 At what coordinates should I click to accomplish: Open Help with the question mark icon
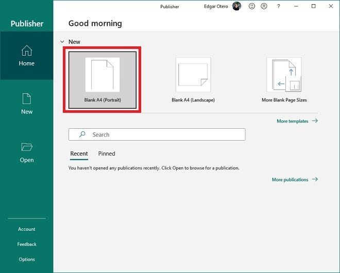[279, 6]
